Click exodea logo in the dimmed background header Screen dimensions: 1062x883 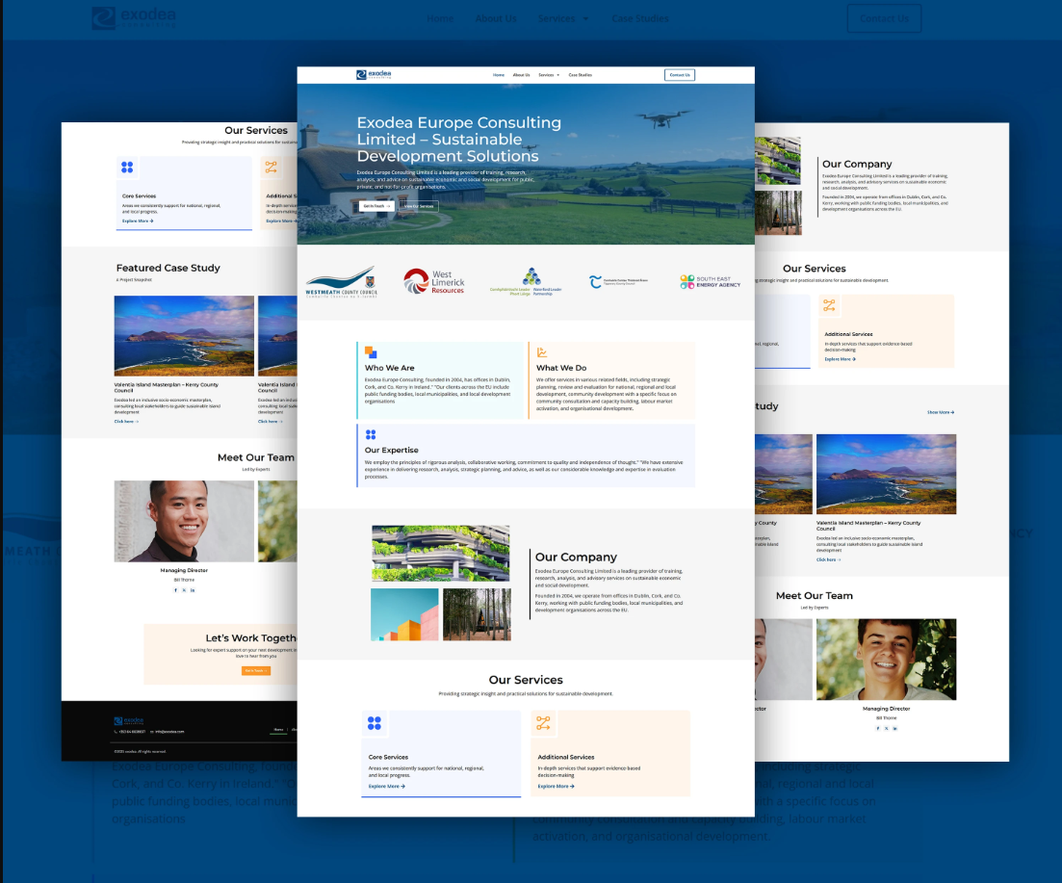[134, 17]
